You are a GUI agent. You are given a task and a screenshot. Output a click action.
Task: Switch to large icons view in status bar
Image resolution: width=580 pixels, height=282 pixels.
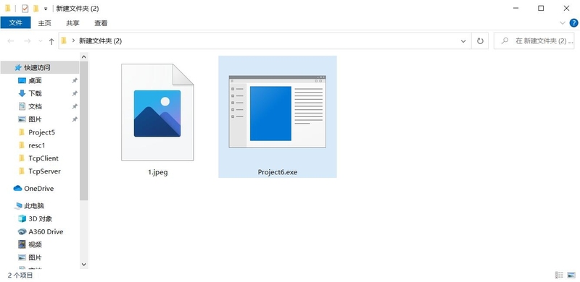571,275
